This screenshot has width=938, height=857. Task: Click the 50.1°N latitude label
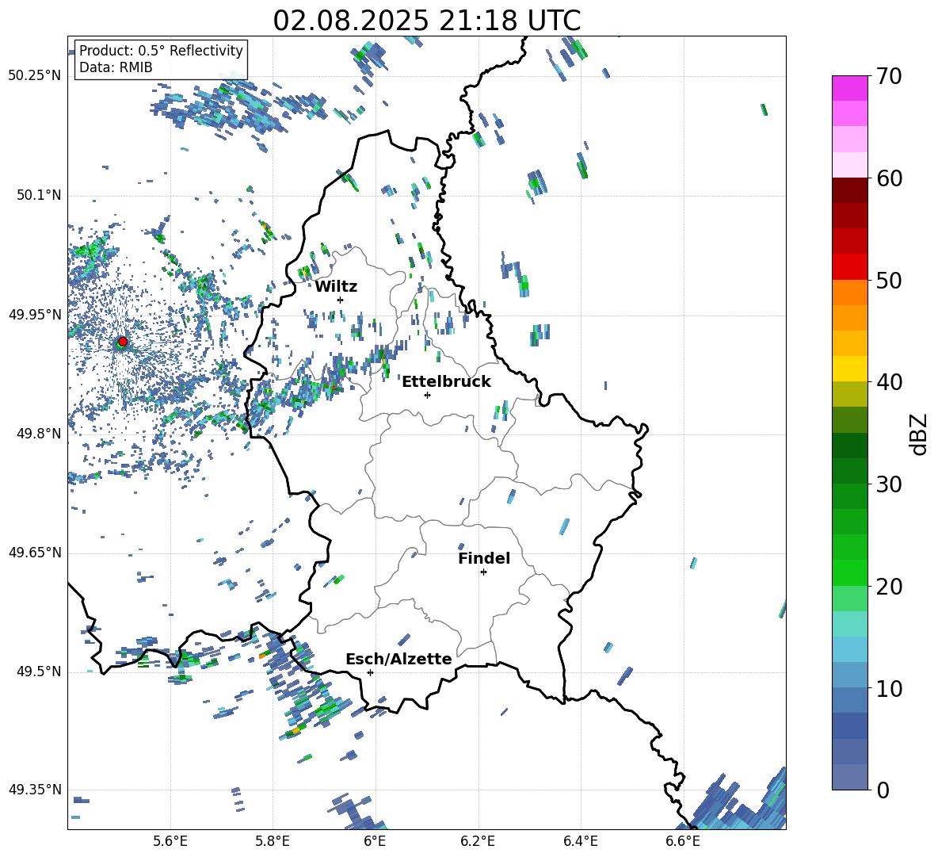pyautogui.click(x=39, y=195)
